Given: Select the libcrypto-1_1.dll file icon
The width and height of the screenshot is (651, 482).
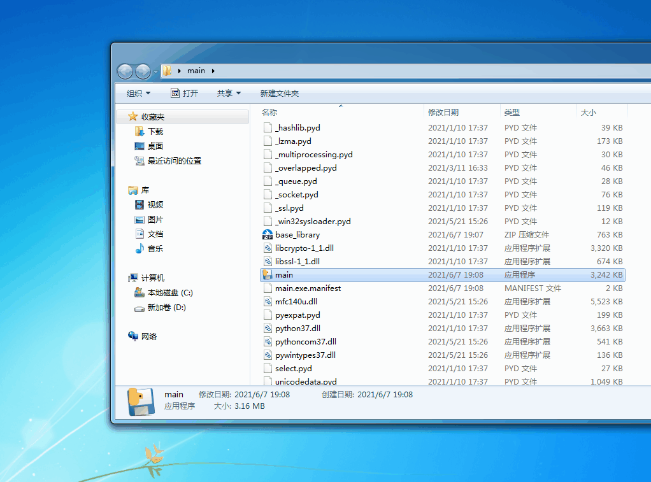Looking at the screenshot, I should 268,248.
